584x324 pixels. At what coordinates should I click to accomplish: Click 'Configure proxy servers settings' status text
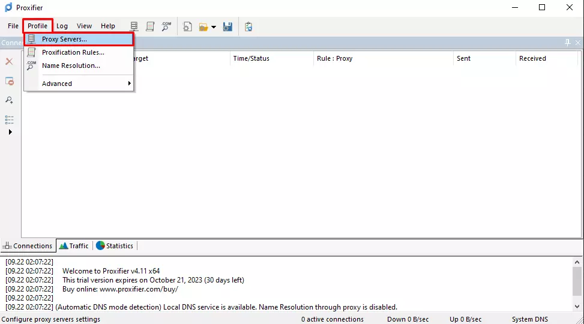[x=50, y=320]
